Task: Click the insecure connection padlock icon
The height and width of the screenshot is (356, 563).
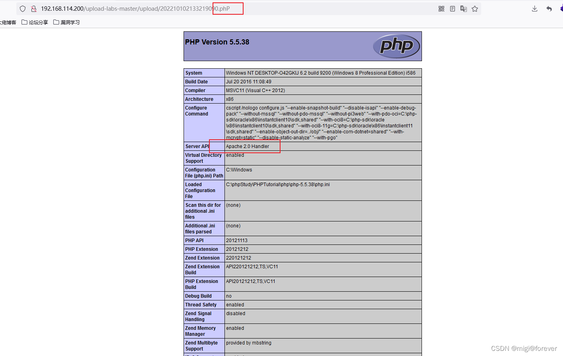Action: coord(34,9)
